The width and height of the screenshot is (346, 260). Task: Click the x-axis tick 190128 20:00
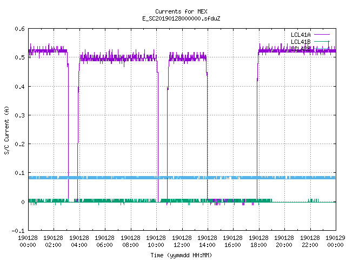click(x=284, y=242)
